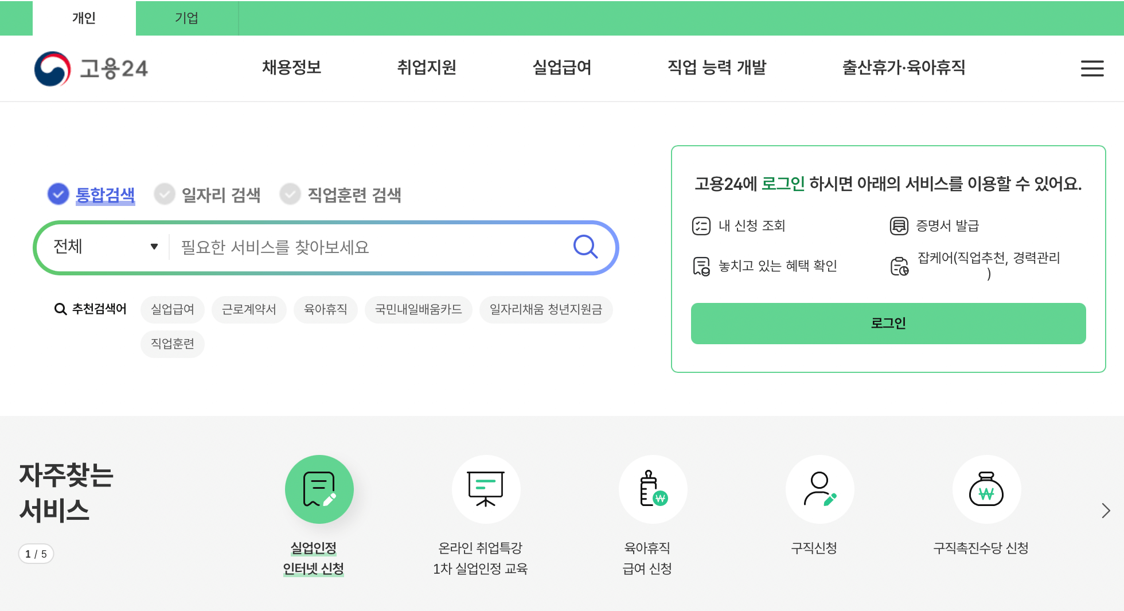The width and height of the screenshot is (1124, 611).
Task: Open 구직촉진수당 신청 via the money bag icon
Action: click(x=986, y=489)
